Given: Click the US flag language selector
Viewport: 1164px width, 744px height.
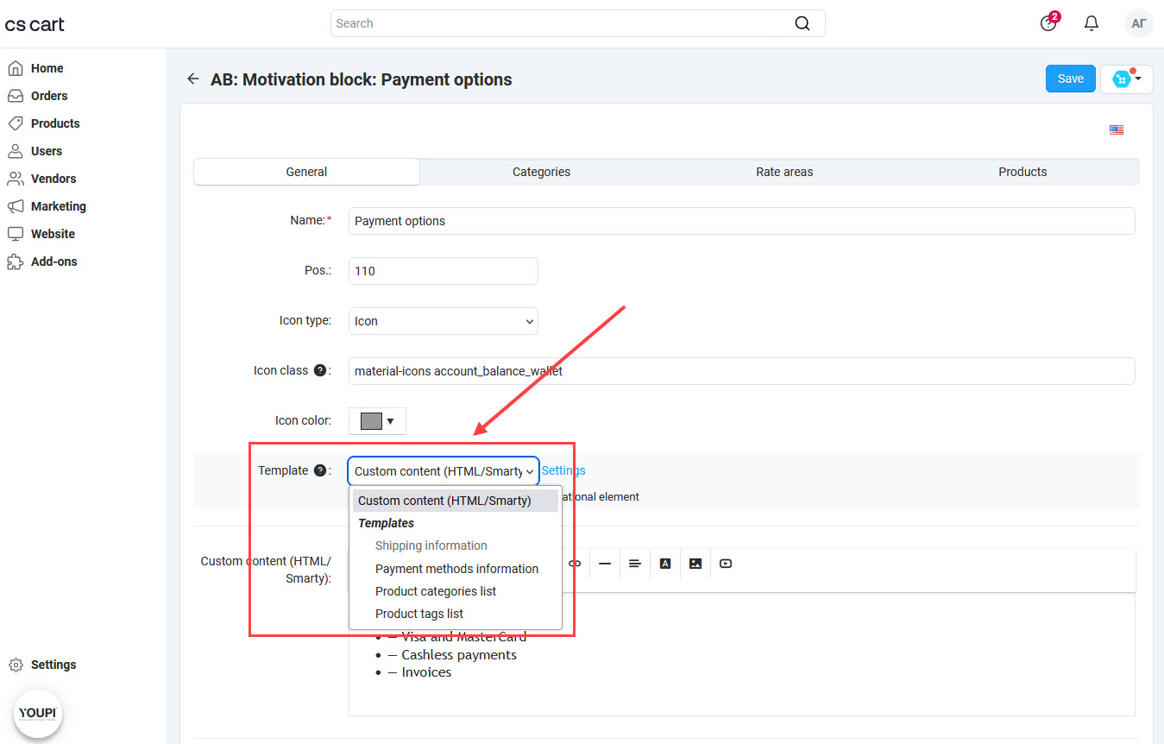Looking at the screenshot, I should (x=1117, y=130).
